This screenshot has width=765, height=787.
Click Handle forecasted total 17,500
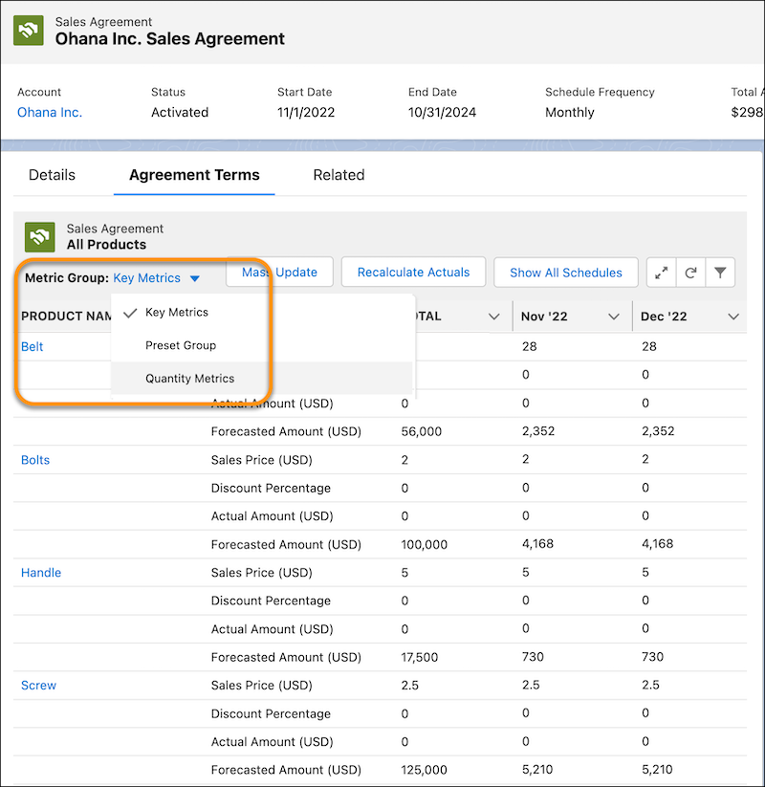click(x=419, y=658)
